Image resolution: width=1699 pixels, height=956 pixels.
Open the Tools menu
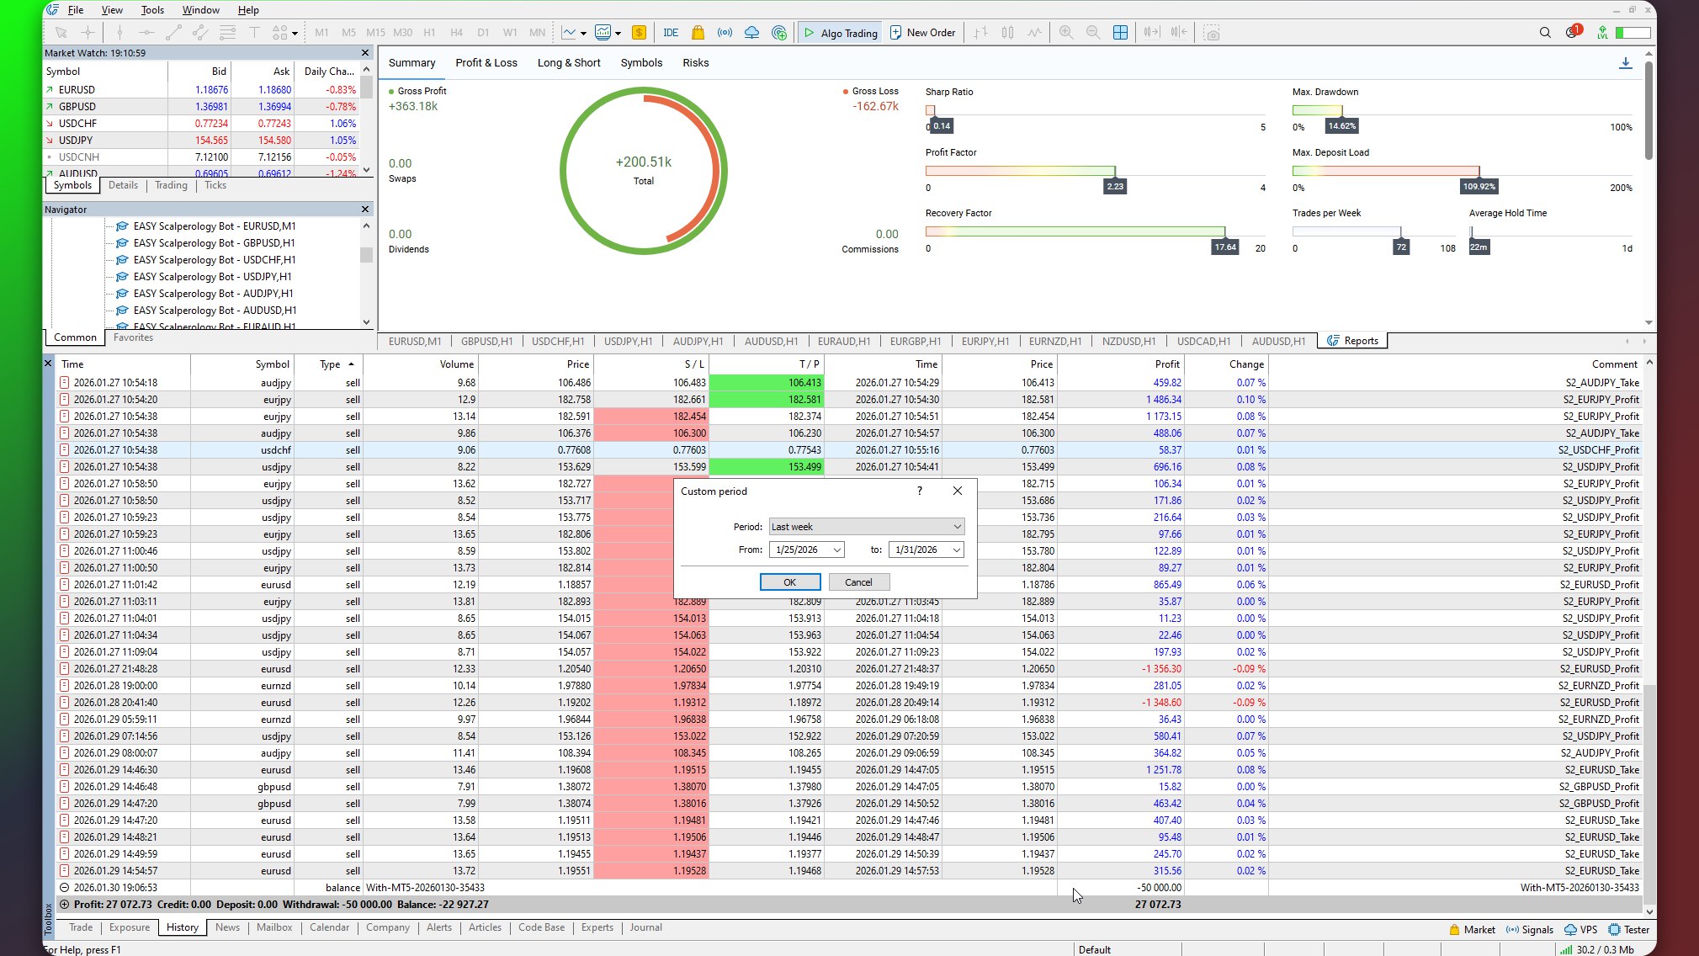point(152,10)
